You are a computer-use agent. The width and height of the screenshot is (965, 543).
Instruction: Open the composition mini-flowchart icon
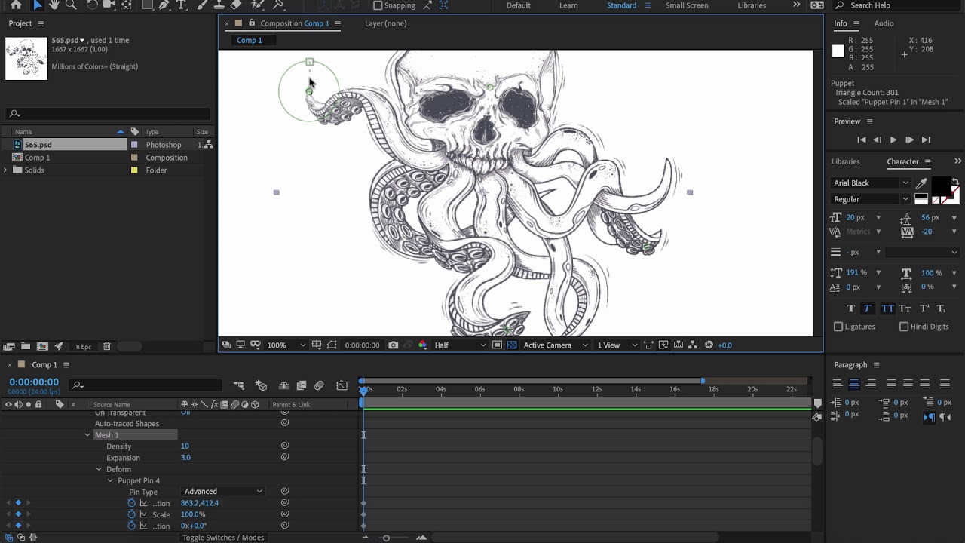(x=239, y=385)
